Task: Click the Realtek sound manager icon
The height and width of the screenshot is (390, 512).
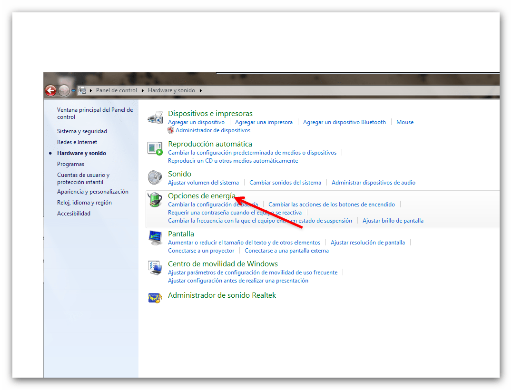Action: (x=155, y=298)
